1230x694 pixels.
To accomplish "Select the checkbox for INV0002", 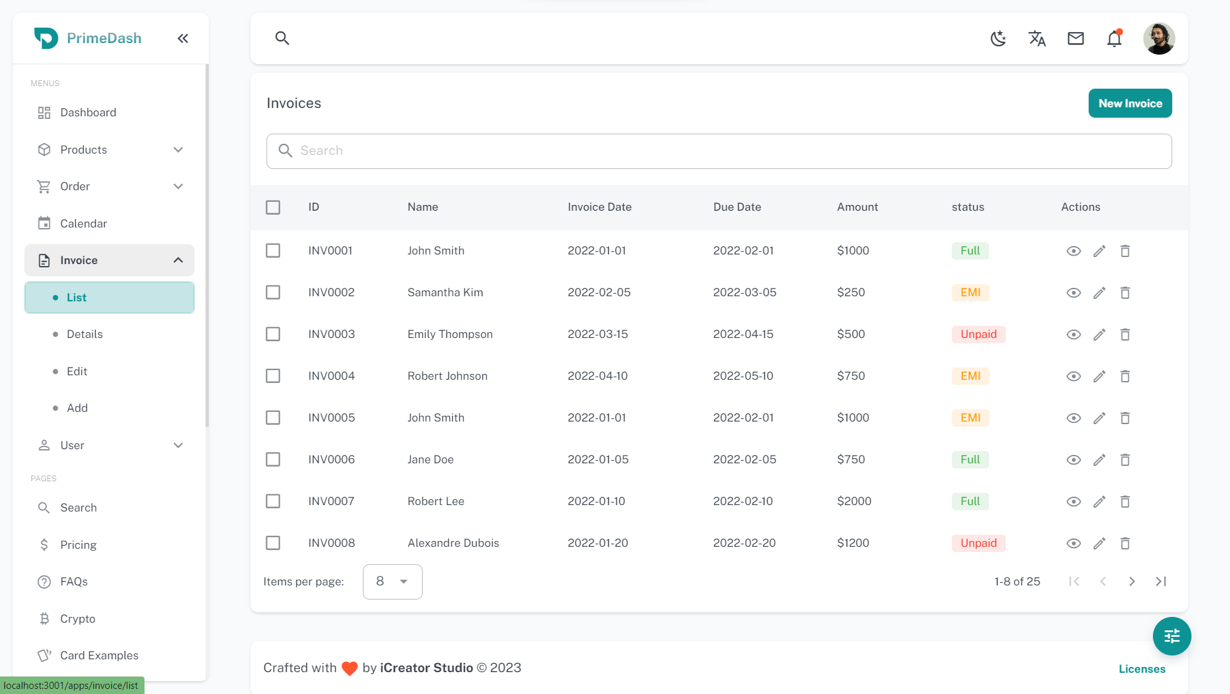I will click(x=273, y=292).
